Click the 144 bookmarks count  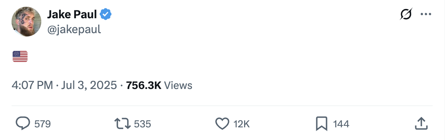pos(341,124)
